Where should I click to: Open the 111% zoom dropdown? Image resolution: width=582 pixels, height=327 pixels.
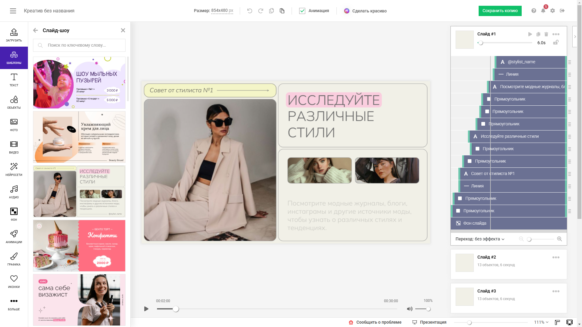click(x=541, y=322)
